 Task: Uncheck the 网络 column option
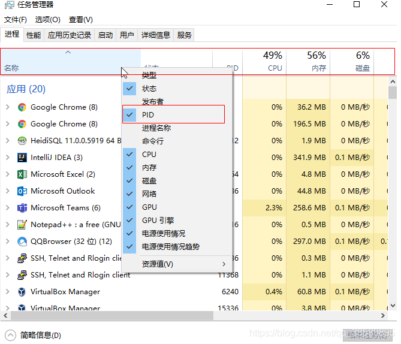(x=177, y=194)
